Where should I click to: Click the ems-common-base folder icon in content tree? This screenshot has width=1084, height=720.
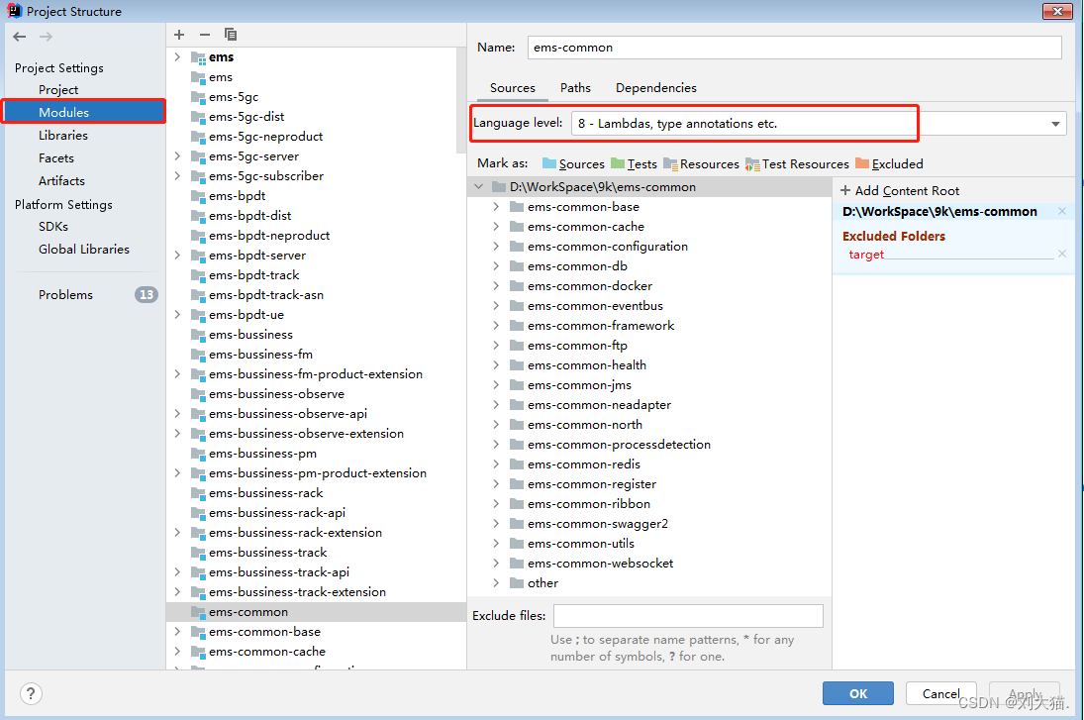[x=517, y=207]
